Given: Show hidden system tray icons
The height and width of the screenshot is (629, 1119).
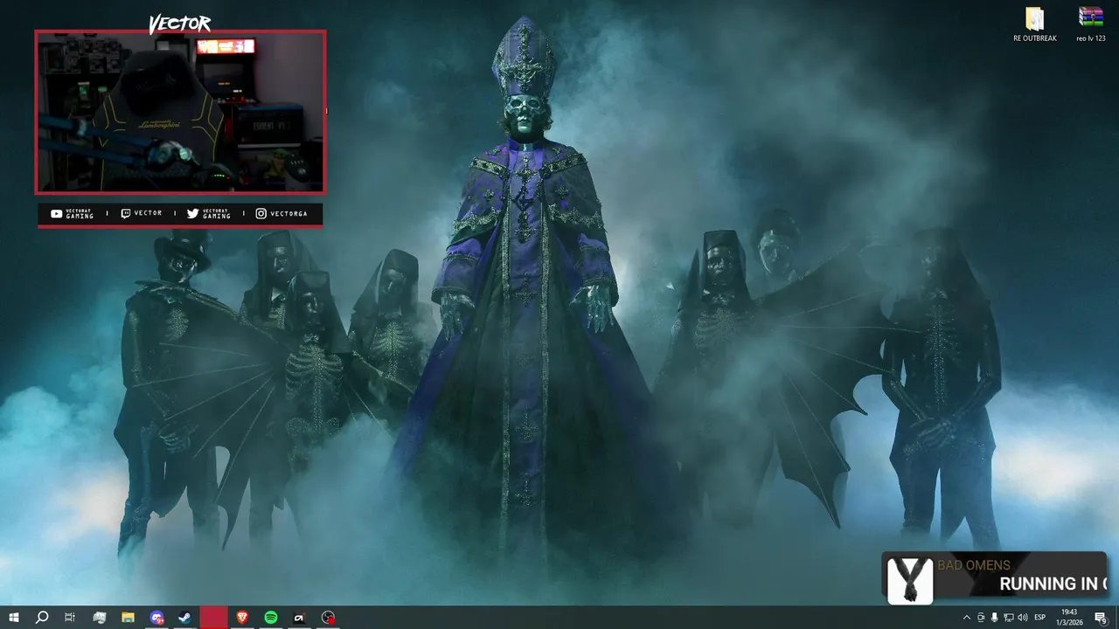Looking at the screenshot, I should tap(966, 618).
